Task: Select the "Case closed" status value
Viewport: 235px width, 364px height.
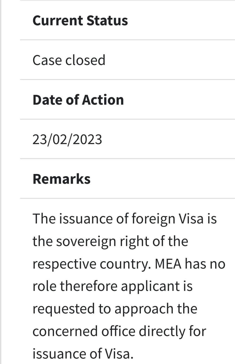Action: pyautogui.click(x=69, y=60)
